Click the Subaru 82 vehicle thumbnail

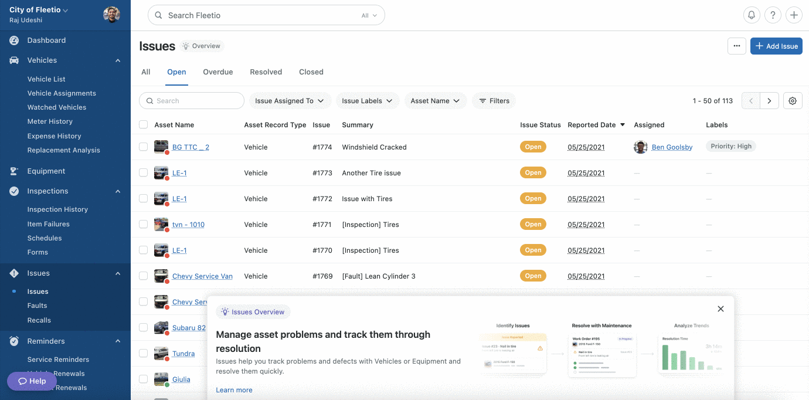(x=161, y=328)
